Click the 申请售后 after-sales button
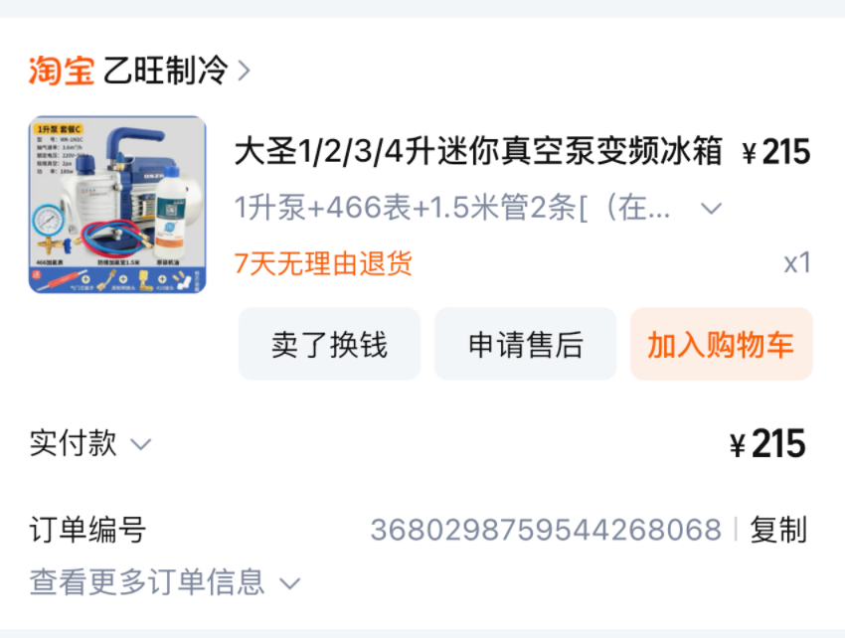The height and width of the screenshot is (638, 845). pos(526,344)
